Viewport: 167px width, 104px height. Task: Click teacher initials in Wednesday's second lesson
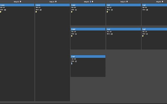76,34
